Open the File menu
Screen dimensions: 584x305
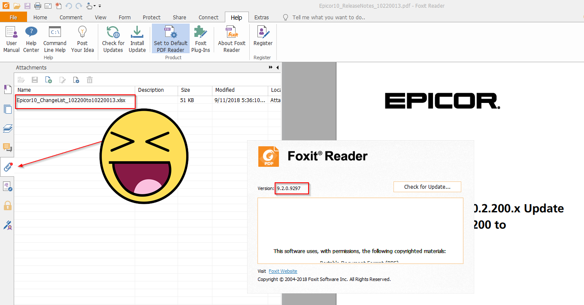click(13, 17)
